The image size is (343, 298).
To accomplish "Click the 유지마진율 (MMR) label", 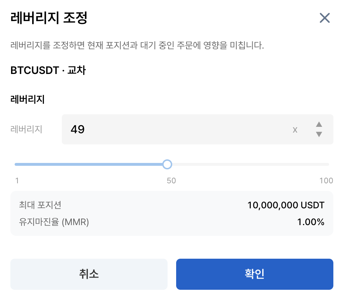I will pyautogui.click(x=54, y=222).
